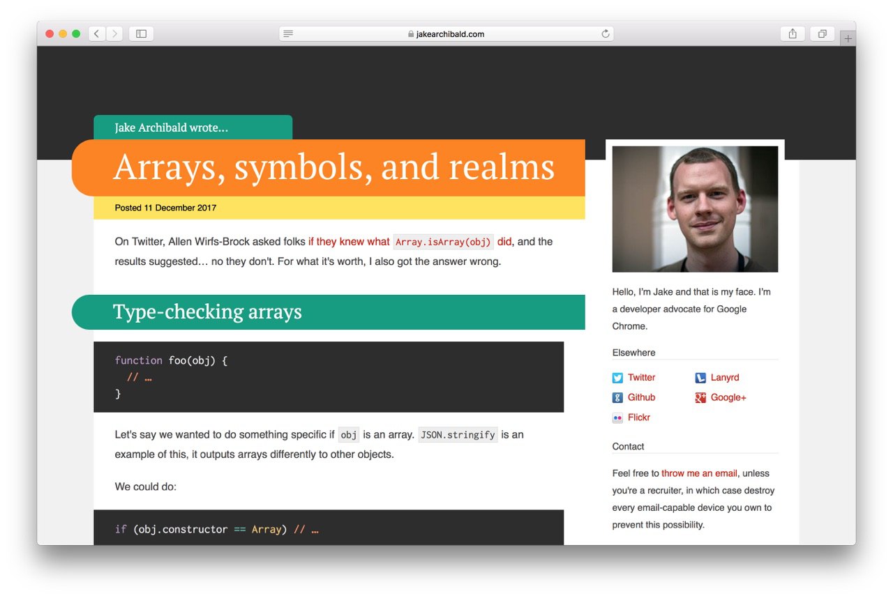
Task: Click the 'function foo(obj) {' code line
Action: point(171,360)
